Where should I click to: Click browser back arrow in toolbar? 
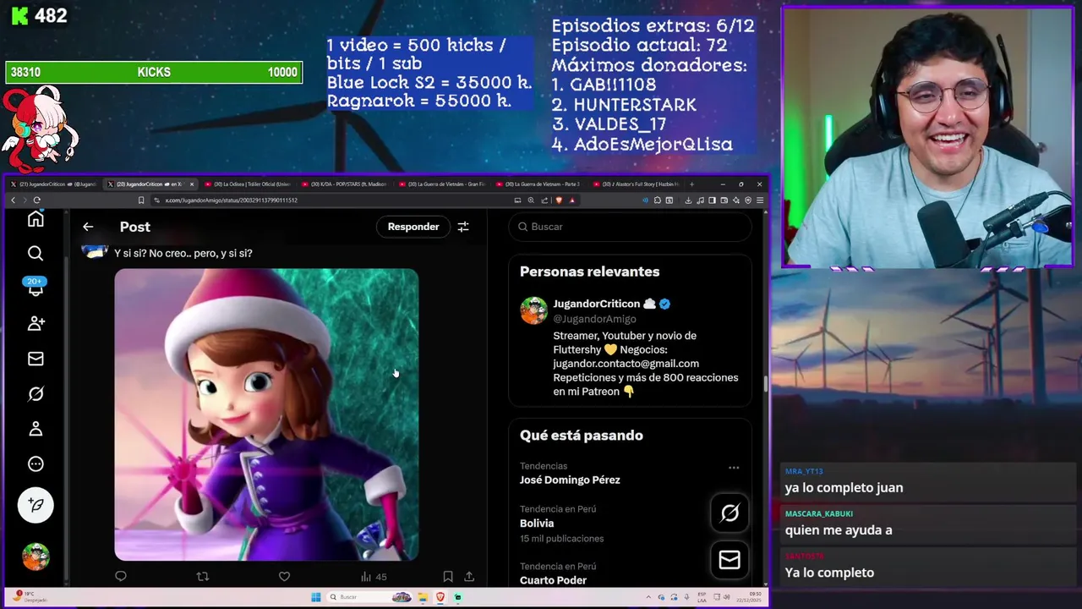coord(13,200)
